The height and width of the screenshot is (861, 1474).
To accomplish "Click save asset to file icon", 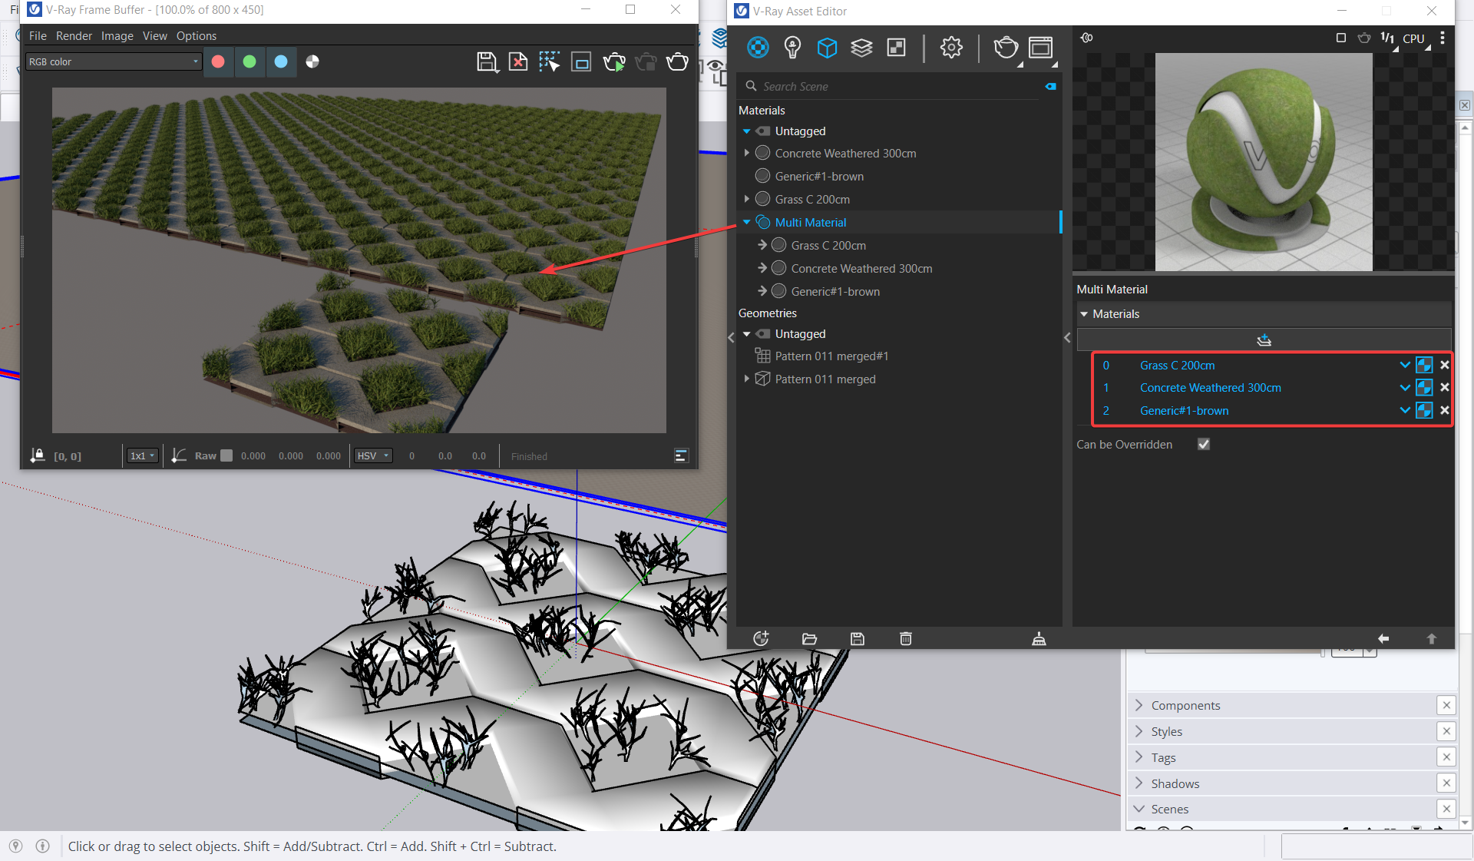I will click(x=858, y=638).
